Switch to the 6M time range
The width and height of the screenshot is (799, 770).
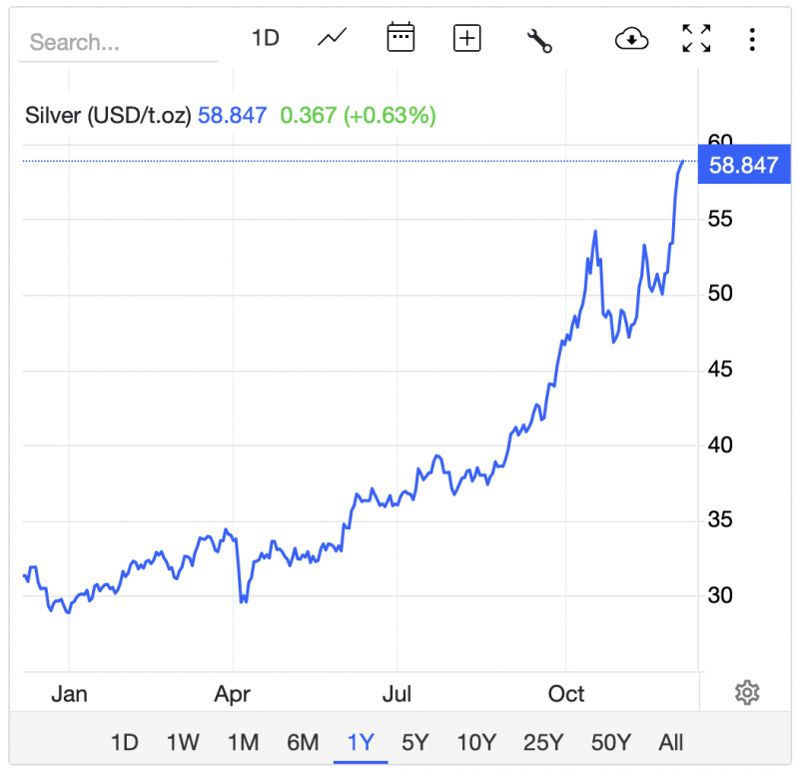tap(303, 742)
